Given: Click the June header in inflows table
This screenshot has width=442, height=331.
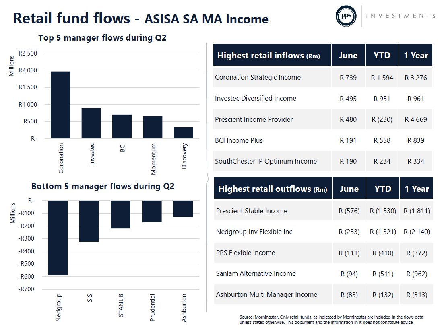Looking at the screenshot, I should pyautogui.click(x=348, y=55).
